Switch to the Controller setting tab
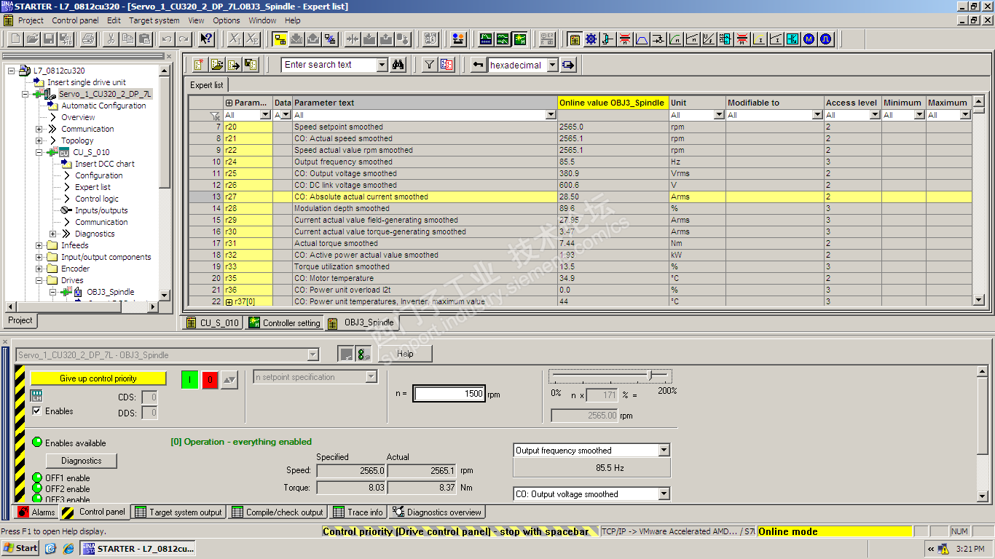The image size is (995, 559). pos(284,323)
